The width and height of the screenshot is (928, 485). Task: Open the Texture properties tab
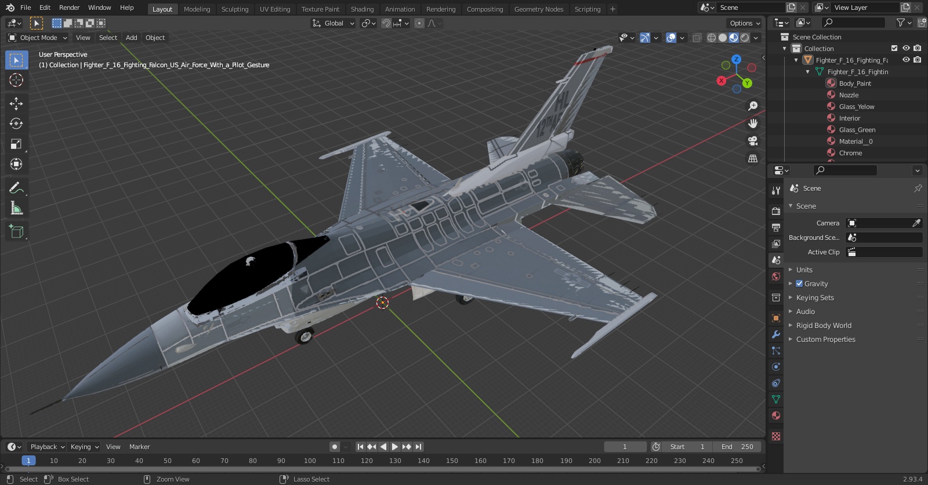[x=776, y=436]
